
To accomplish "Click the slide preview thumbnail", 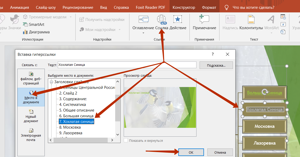I will click(160, 107).
